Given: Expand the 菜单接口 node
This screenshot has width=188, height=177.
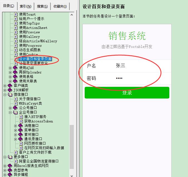Looking at the screenshot, I should pos(16,130).
